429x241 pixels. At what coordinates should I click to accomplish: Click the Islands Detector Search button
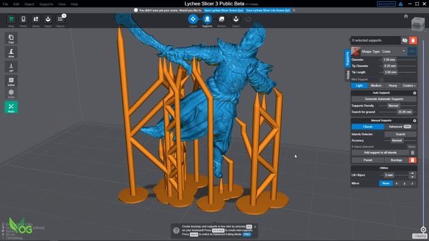coord(400,134)
